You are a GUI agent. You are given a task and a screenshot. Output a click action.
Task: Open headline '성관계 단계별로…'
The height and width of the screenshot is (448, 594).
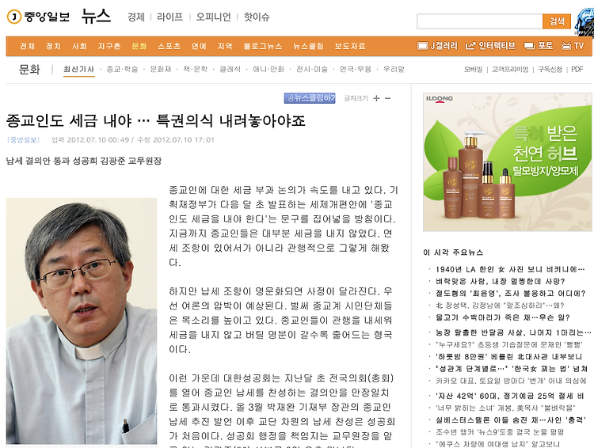(512, 369)
